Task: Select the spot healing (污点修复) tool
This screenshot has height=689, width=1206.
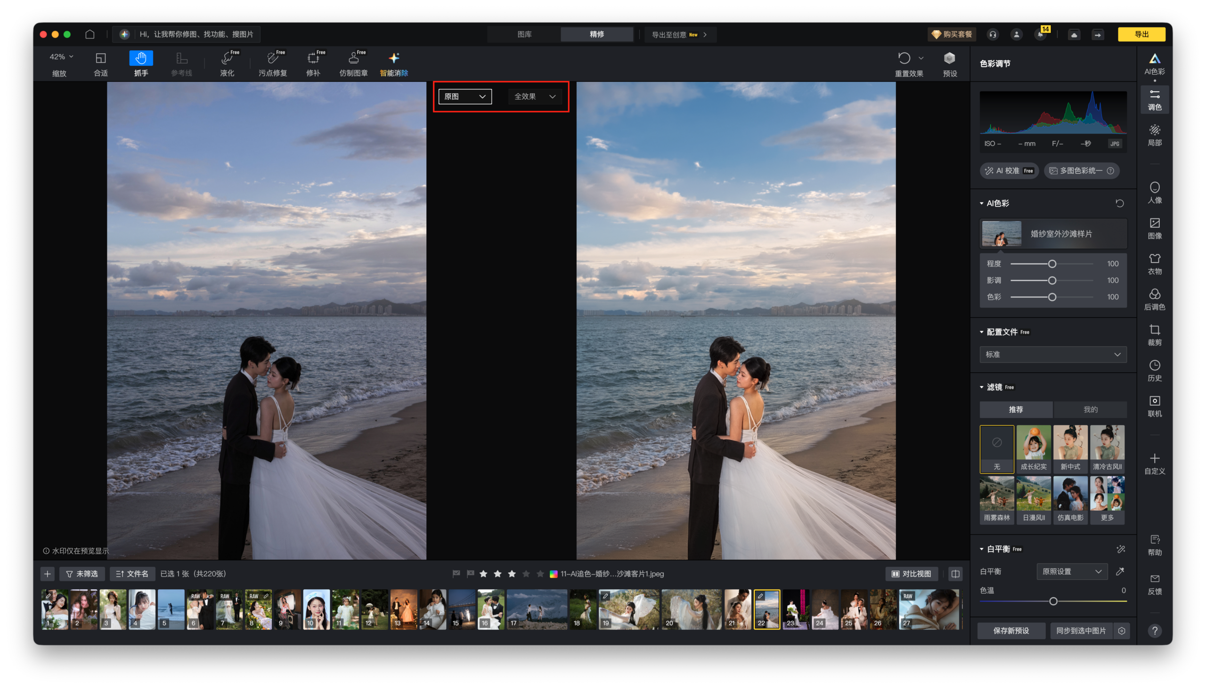Action: pos(272,64)
